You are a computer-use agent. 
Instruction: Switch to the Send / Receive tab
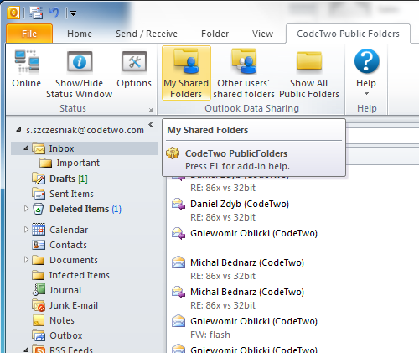[147, 34]
